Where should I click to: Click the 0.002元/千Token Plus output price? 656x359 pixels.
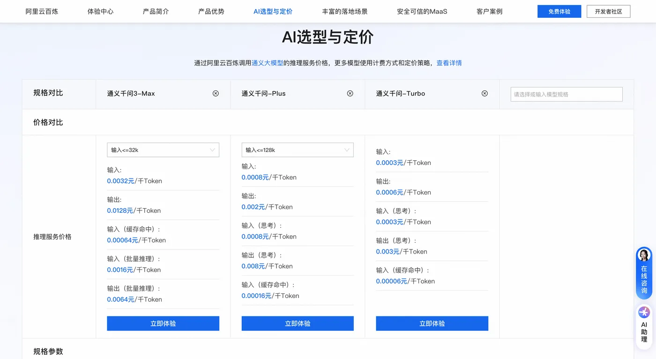click(x=267, y=207)
